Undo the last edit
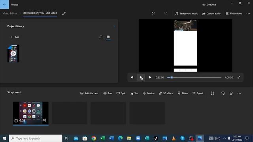Image resolution: width=253 pixels, height=142 pixels. tap(153, 13)
